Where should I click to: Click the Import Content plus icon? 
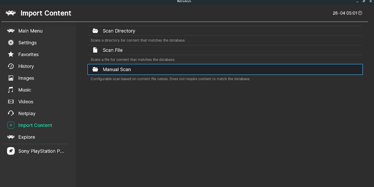click(x=11, y=125)
